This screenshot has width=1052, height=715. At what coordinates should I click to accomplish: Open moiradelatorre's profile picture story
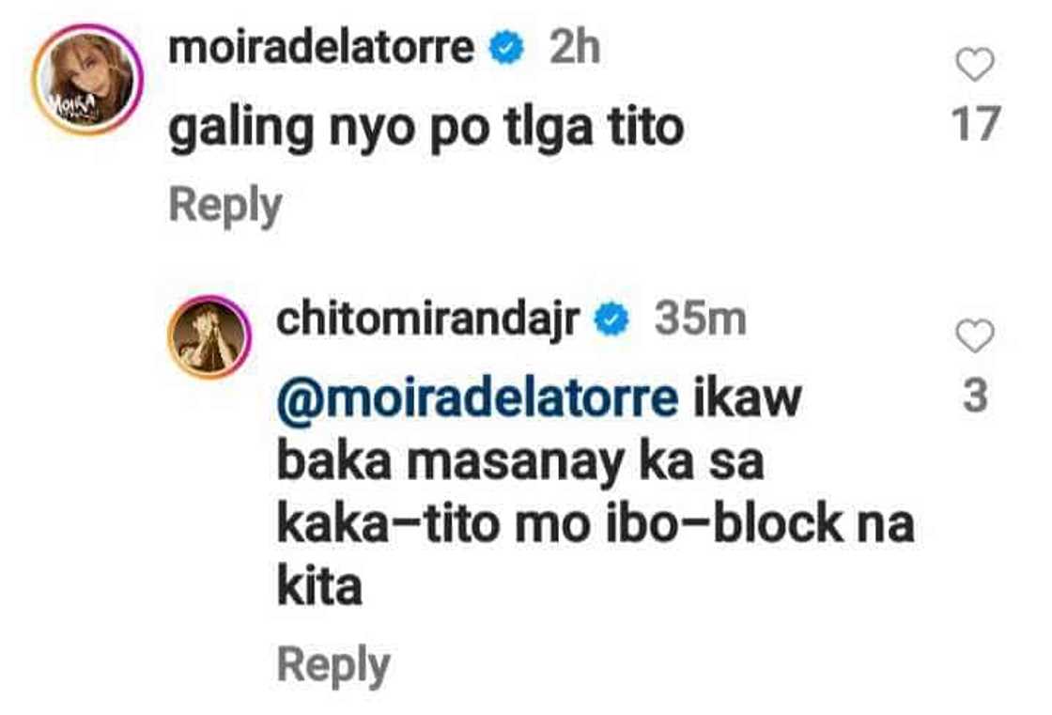88,79
